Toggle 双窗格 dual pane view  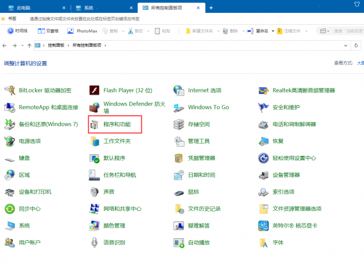pyautogui.click(x=48, y=31)
